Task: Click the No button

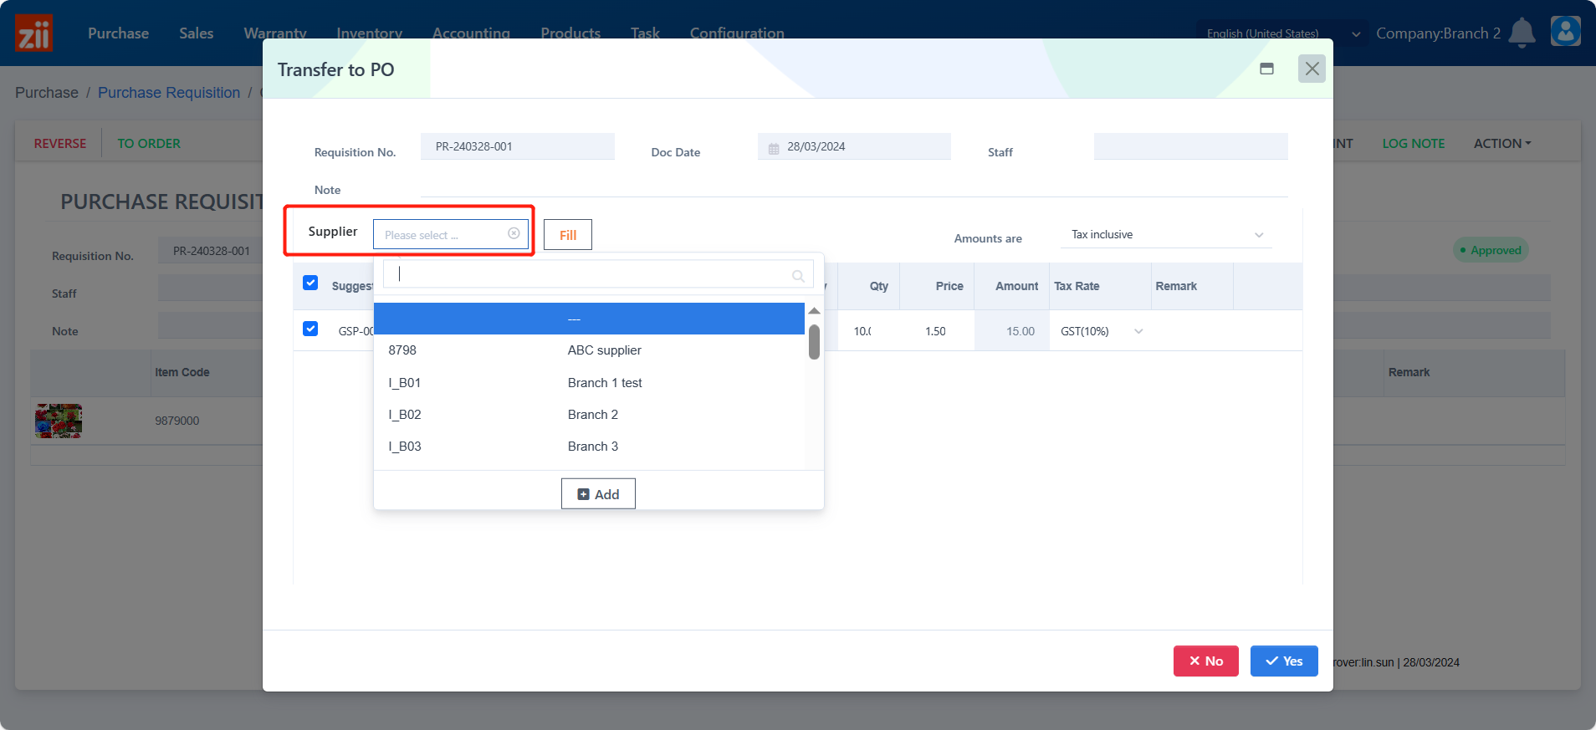Action: (x=1205, y=661)
